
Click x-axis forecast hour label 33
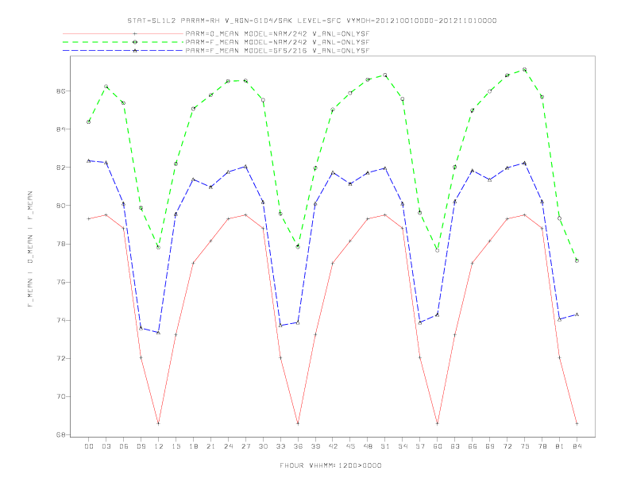click(x=280, y=446)
